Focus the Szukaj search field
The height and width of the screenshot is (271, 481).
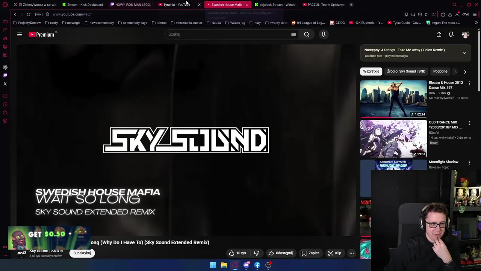[227, 34]
